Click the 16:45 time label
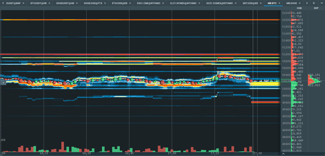Image resolution: width=325 pixels, height=156 pixels. (129, 154)
